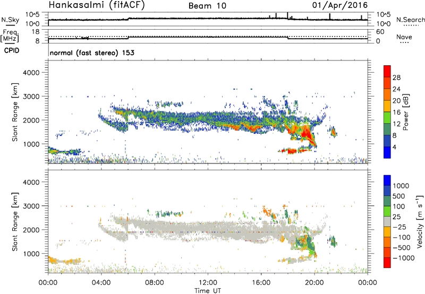Click the Beam 10 label

click(207, 6)
